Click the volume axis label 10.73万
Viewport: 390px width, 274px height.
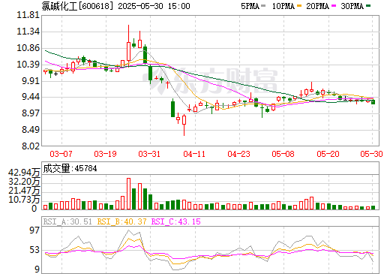tap(24, 200)
